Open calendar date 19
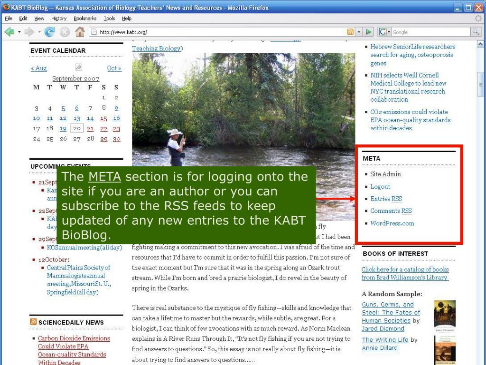 63,128
